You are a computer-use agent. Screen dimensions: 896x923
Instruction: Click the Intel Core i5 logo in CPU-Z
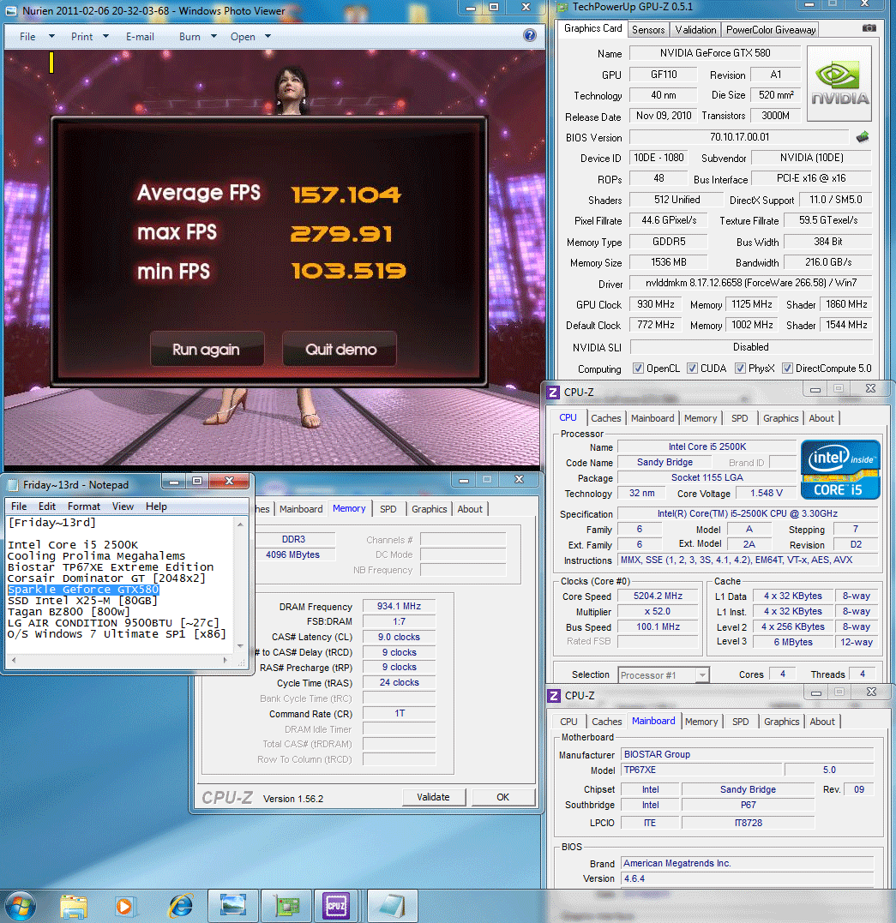(x=840, y=470)
